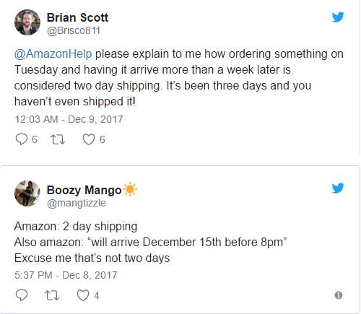Click the Twitter bird icon on Brian Scott's tweet
Viewport: 361px width, 314px height.
point(338,17)
